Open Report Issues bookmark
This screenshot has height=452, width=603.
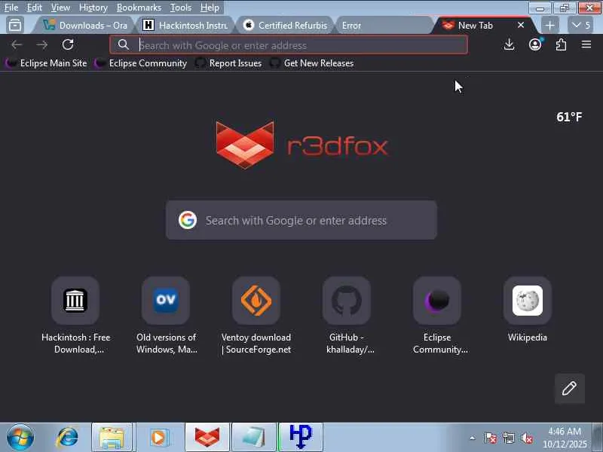[x=228, y=63]
